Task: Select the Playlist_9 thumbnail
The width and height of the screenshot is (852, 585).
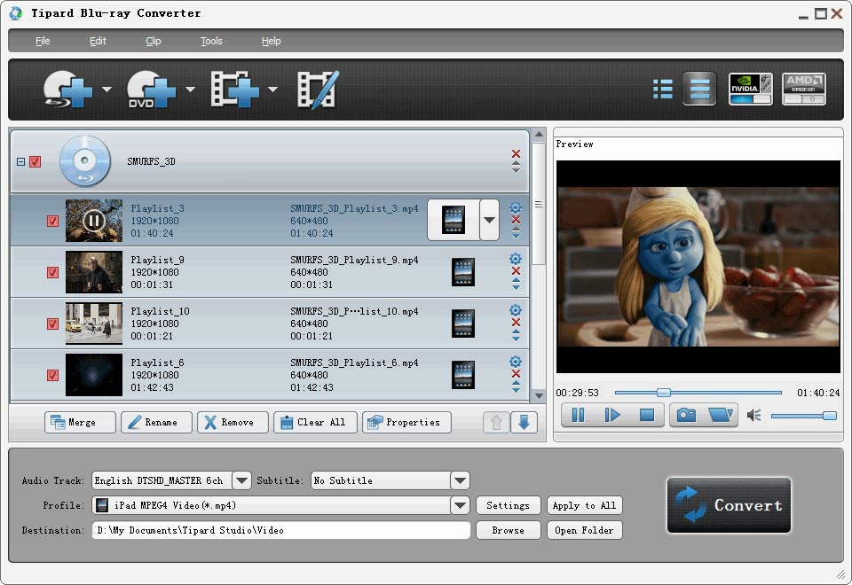Action: [94, 272]
